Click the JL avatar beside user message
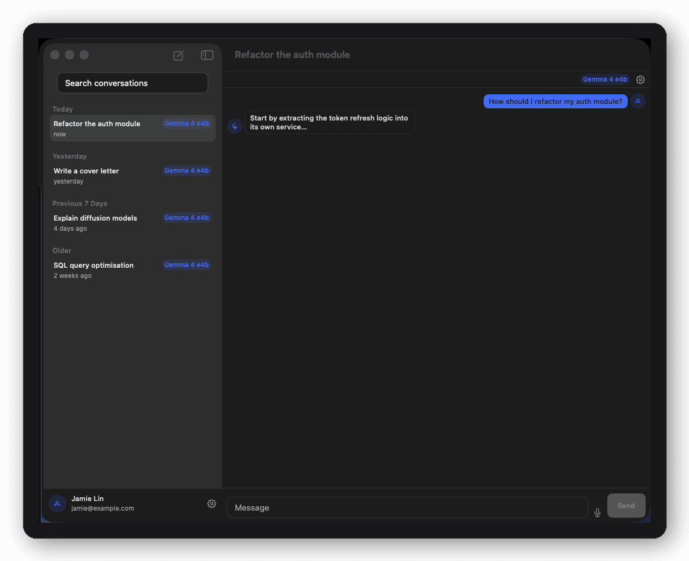689x561 pixels. [x=637, y=101]
